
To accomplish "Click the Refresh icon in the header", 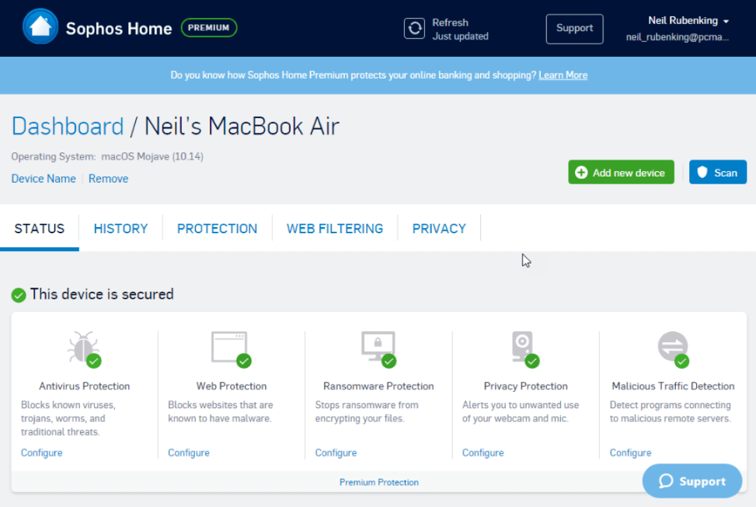I will pos(415,28).
